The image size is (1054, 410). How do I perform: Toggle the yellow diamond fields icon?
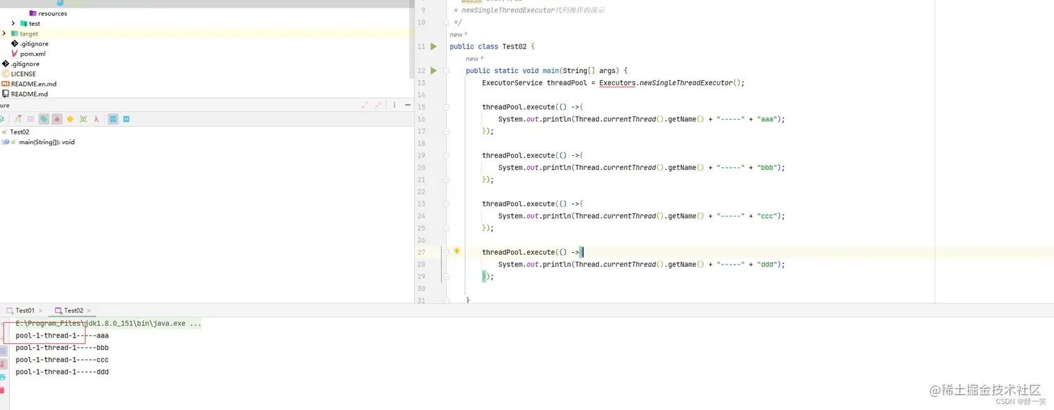click(x=70, y=119)
